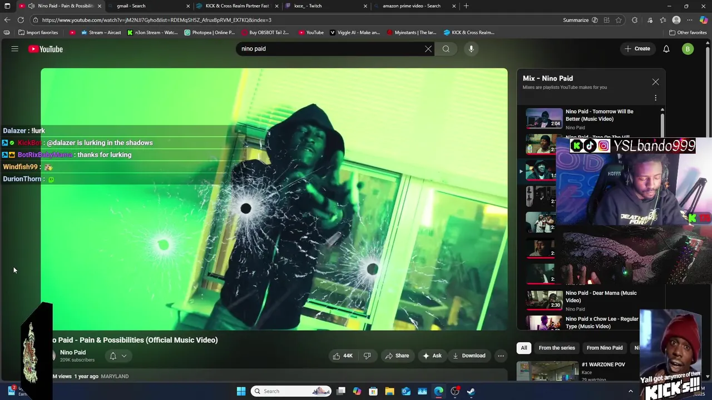This screenshot has width=712, height=400.
Task: Click the Create button
Action: [637, 49]
